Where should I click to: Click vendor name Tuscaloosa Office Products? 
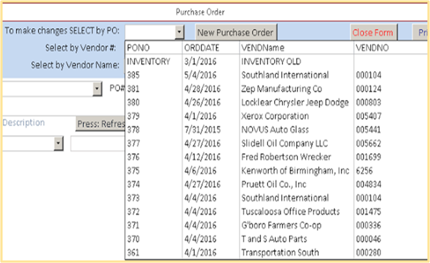click(x=290, y=212)
